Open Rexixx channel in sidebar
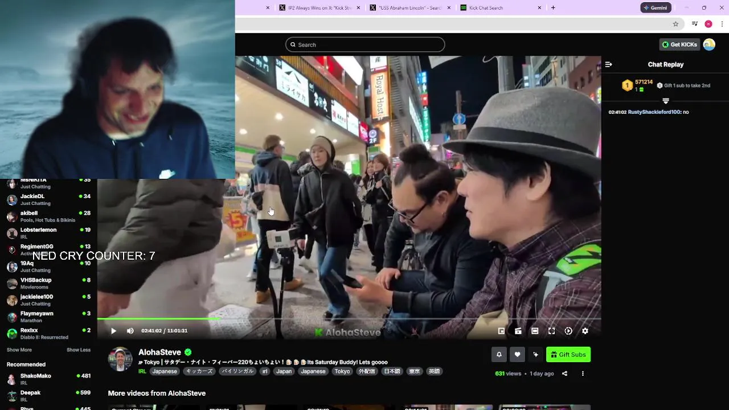Viewport: 729px width, 410px height. tap(48, 333)
